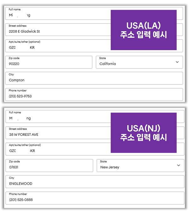This screenshot has height=212, width=189.
Task: Select the Apt/suite field in the LA form
Action: 57,46
